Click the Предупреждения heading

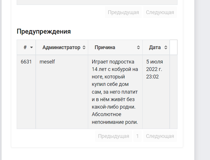[x=44, y=31]
